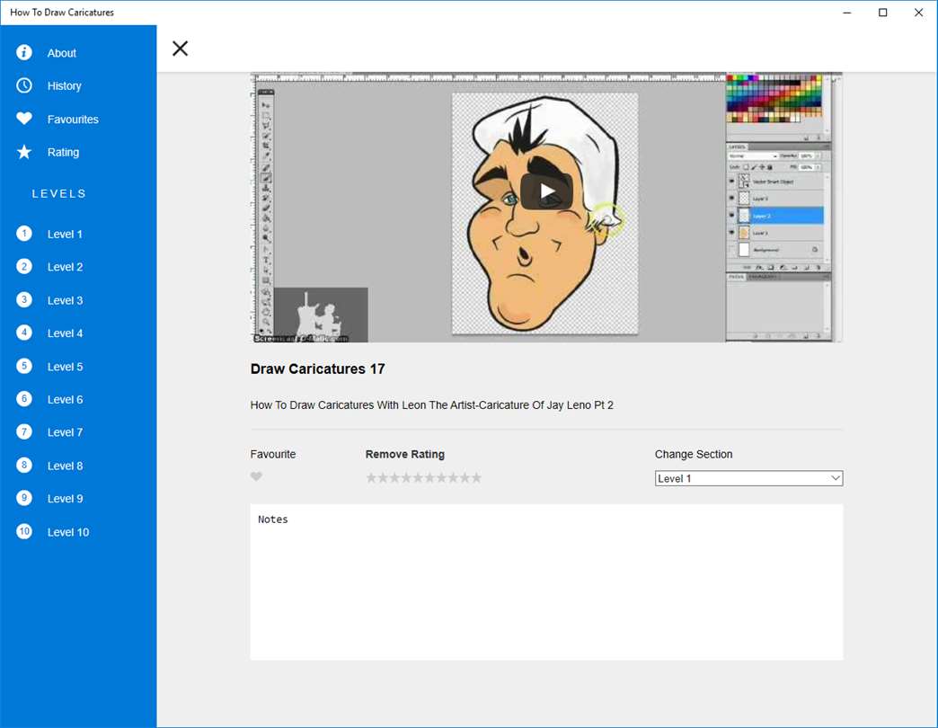Click the Level 10 number icon

(x=24, y=531)
